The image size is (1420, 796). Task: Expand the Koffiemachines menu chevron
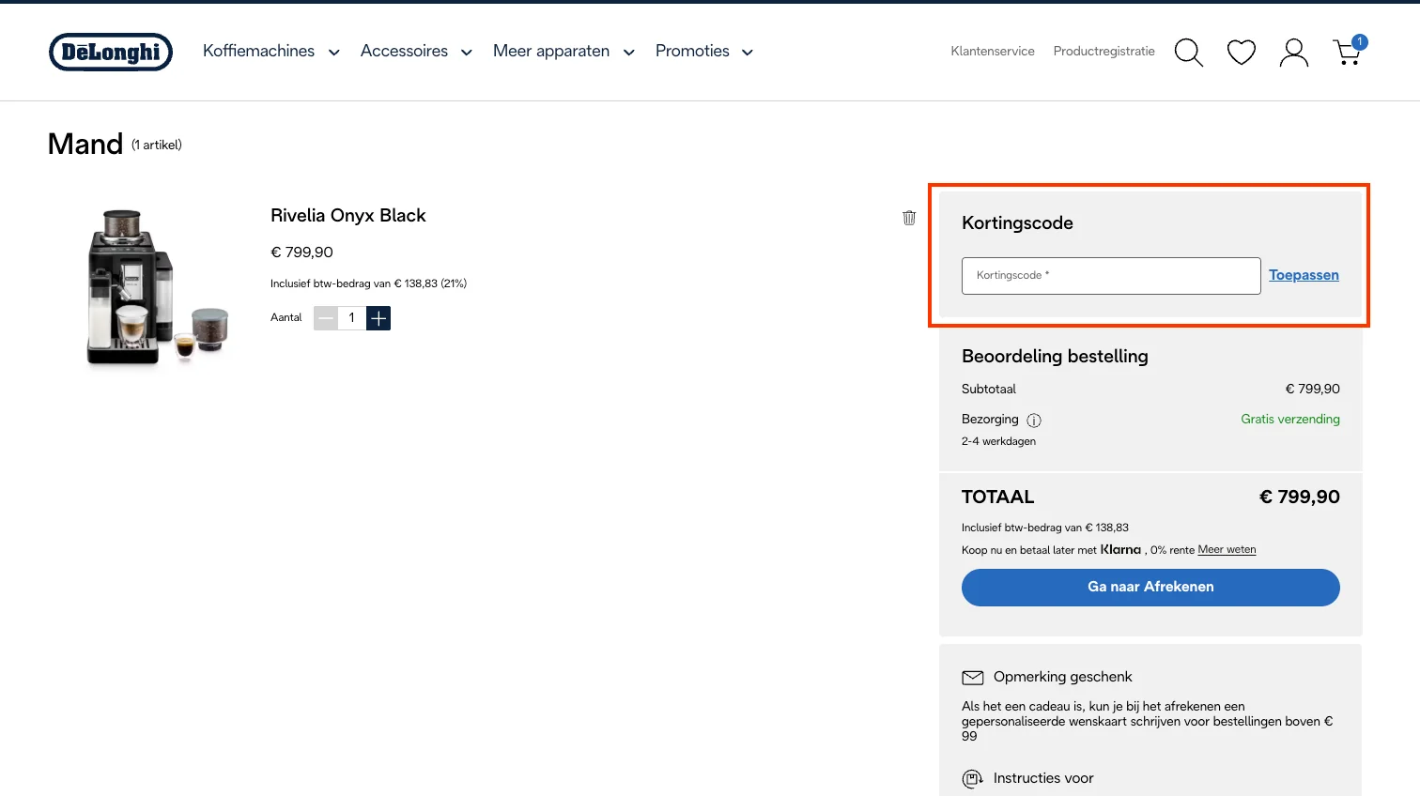(x=333, y=53)
